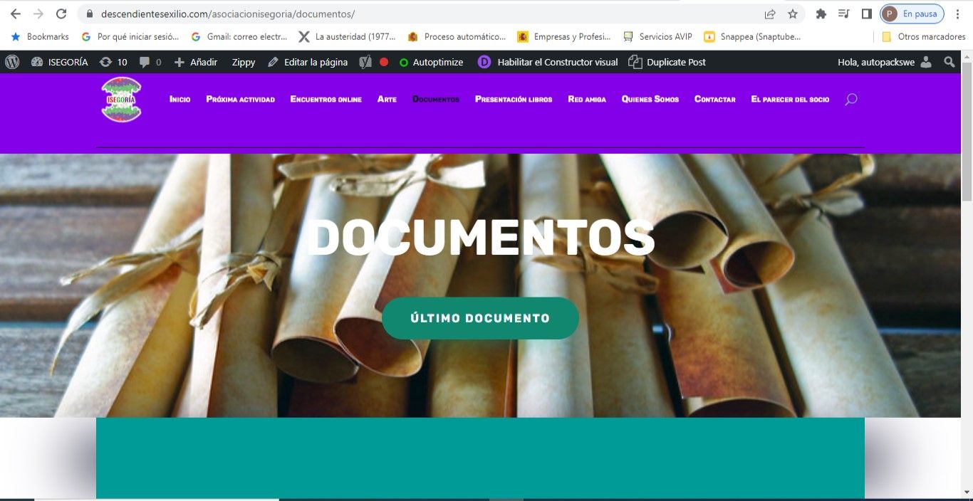The width and height of the screenshot is (973, 501).
Task: Reload the page with the refresh icon
Action: coord(61,14)
